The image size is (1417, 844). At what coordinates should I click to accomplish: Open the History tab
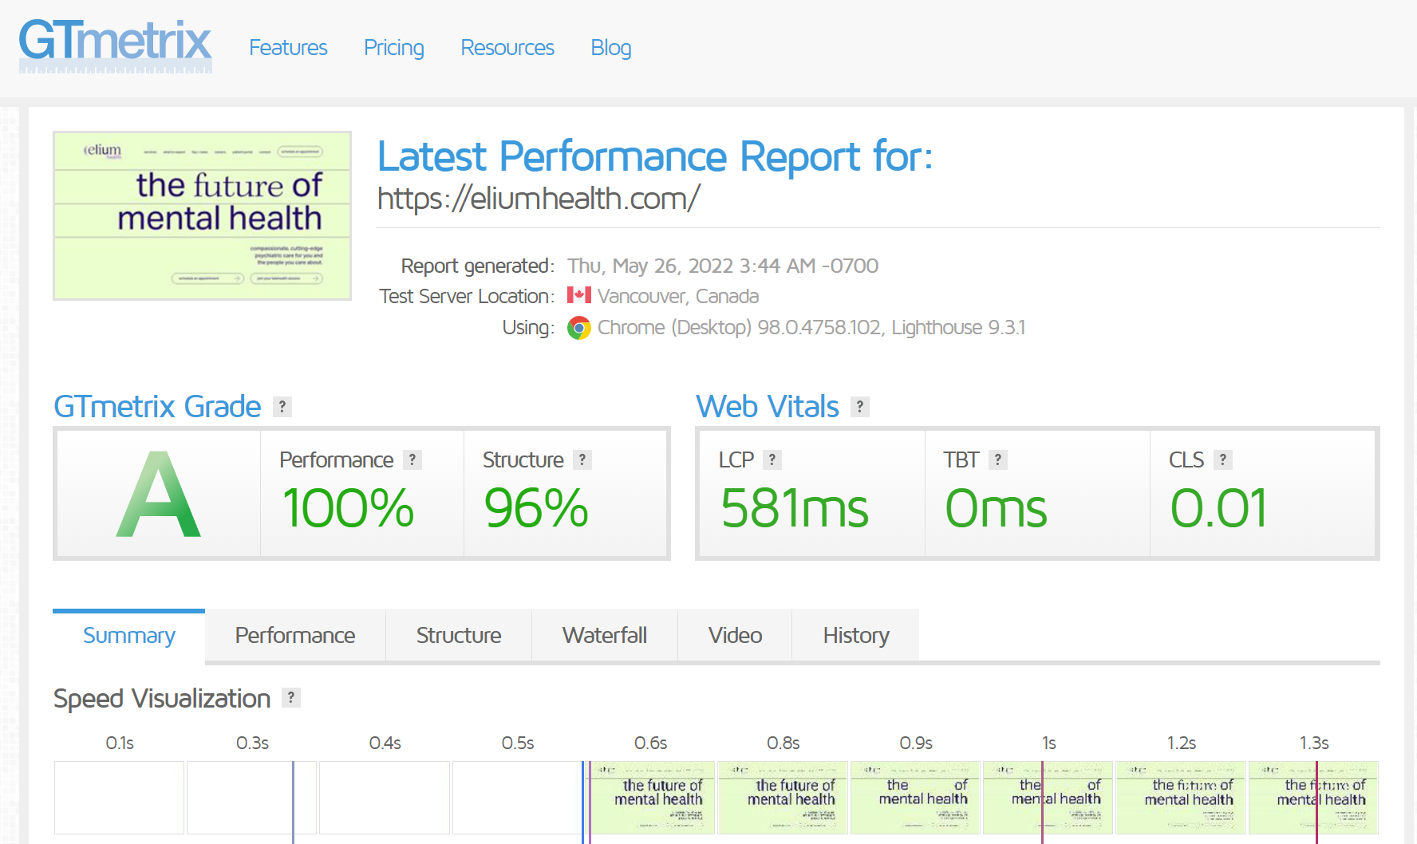click(x=856, y=636)
